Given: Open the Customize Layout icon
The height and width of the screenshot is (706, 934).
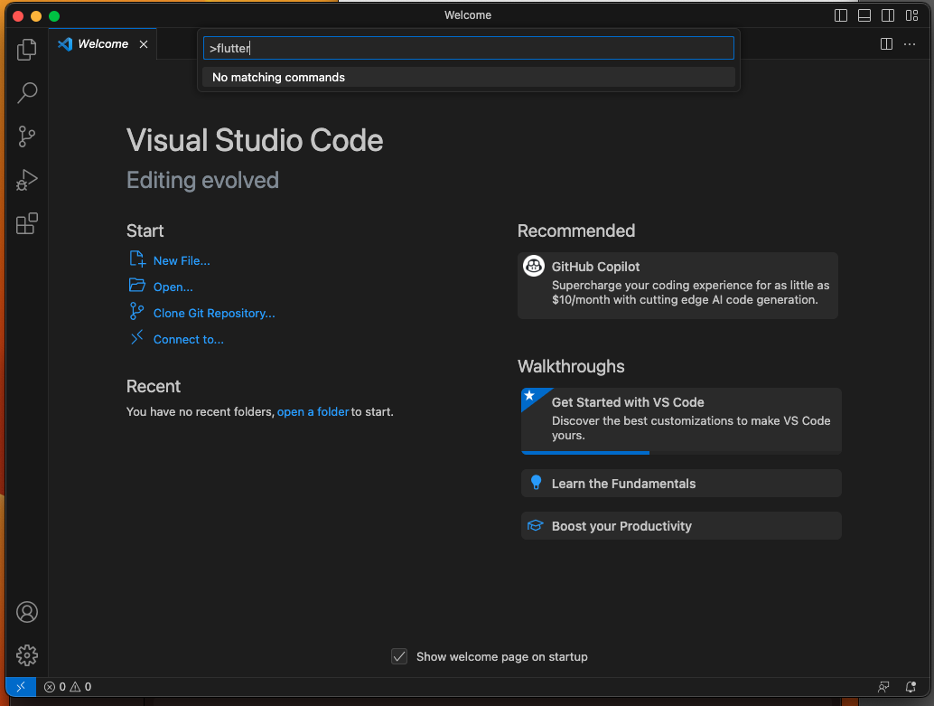Looking at the screenshot, I should pos(912,15).
